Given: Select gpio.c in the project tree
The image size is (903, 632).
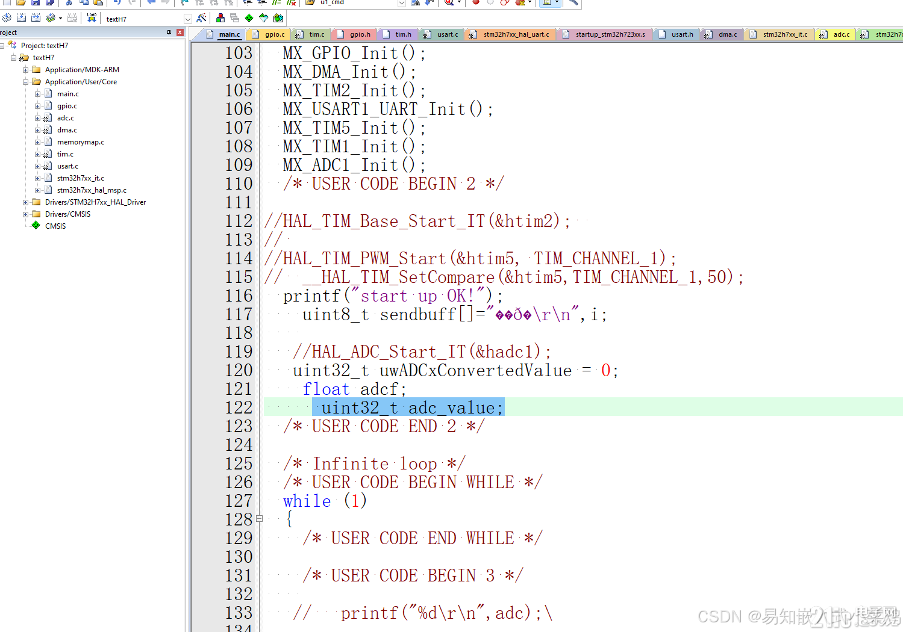Looking at the screenshot, I should click(x=67, y=106).
